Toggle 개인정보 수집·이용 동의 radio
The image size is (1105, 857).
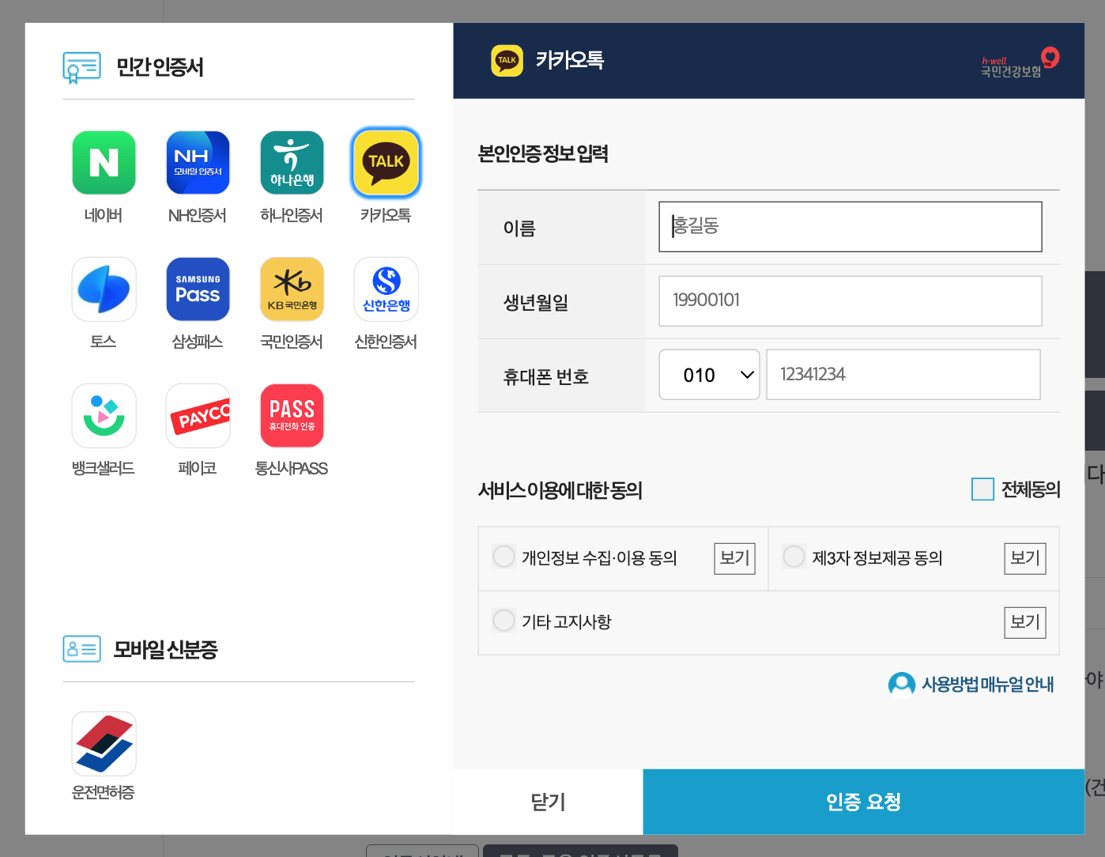pos(503,557)
